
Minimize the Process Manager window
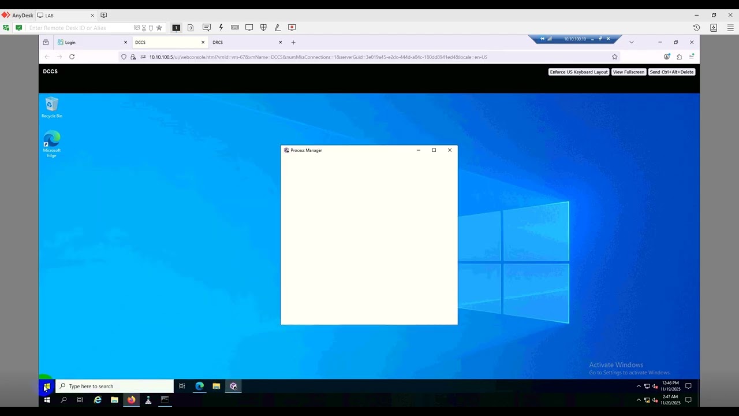tap(419, 150)
